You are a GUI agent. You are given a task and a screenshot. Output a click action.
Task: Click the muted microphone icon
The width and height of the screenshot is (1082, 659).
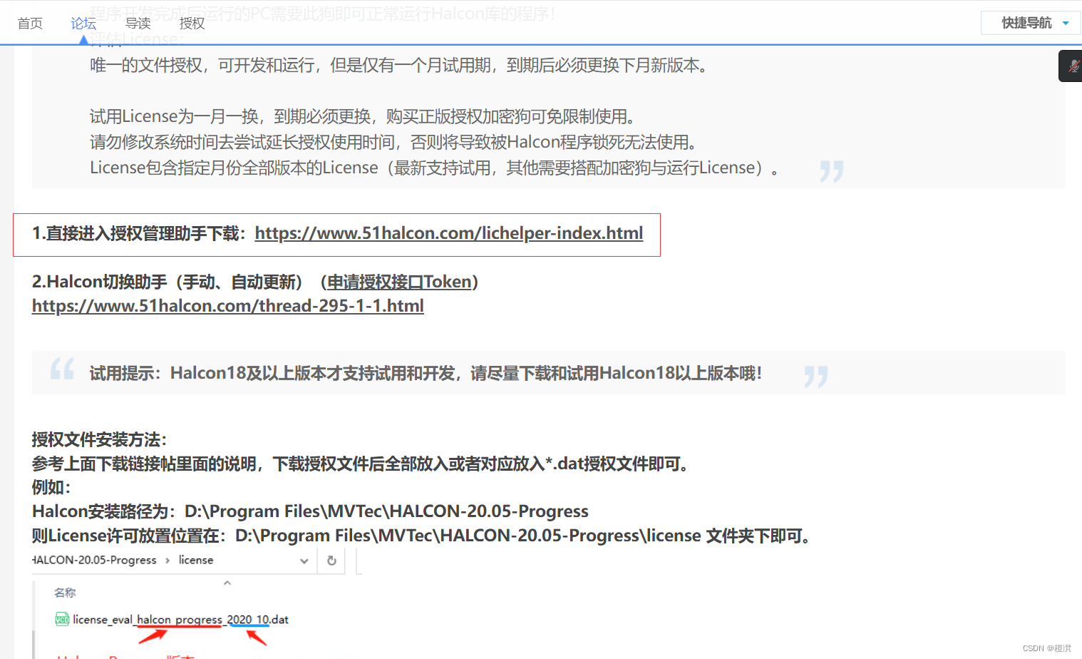[x=1073, y=66]
